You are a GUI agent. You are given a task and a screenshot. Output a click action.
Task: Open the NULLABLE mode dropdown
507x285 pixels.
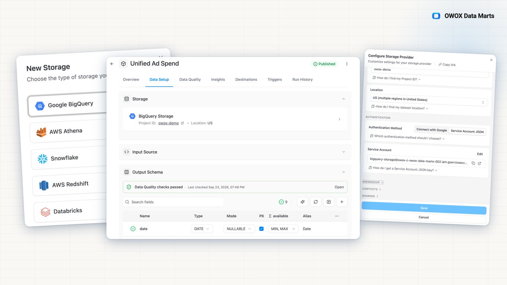[x=239, y=229]
